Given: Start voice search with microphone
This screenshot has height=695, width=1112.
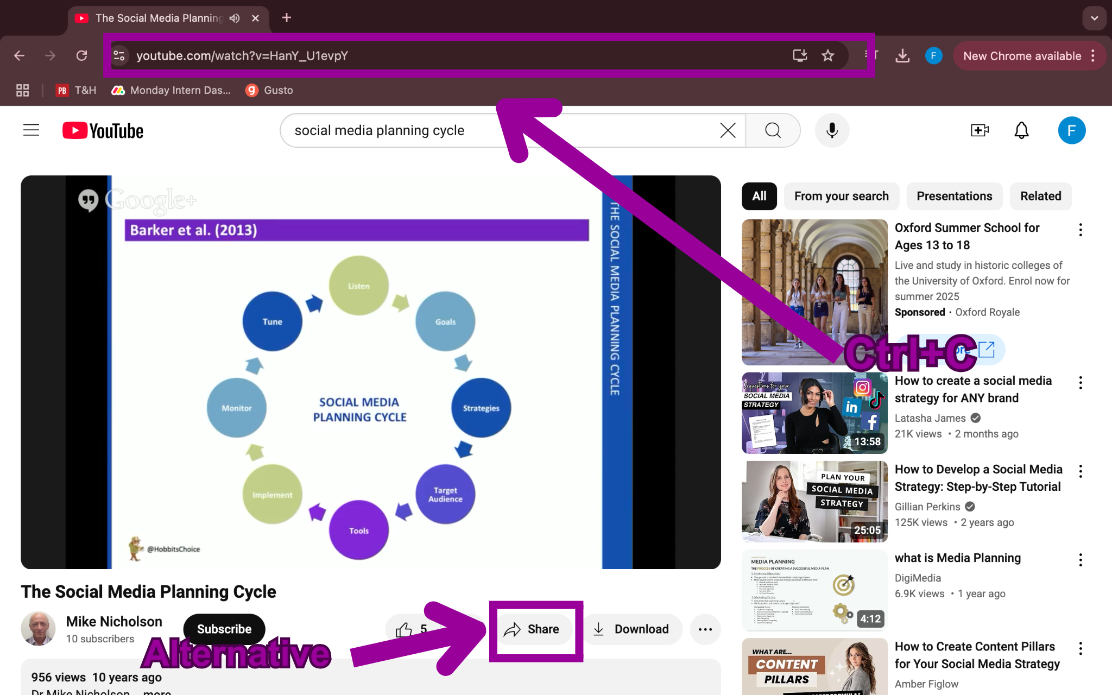Looking at the screenshot, I should pos(832,130).
